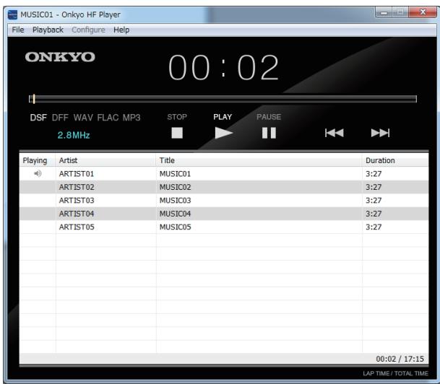The height and width of the screenshot is (384, 440).
Task: Click the FLAC format indicator
Action: coord(108,118)
